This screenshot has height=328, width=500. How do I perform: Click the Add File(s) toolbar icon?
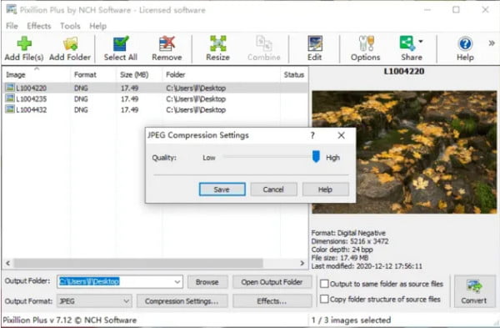[24, 43]
